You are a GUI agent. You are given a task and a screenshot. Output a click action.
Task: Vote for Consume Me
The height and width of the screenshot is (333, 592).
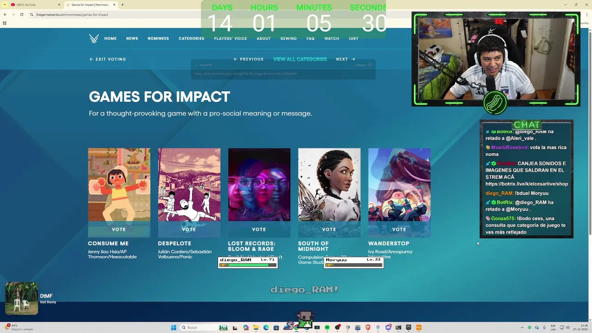point(119,229)
